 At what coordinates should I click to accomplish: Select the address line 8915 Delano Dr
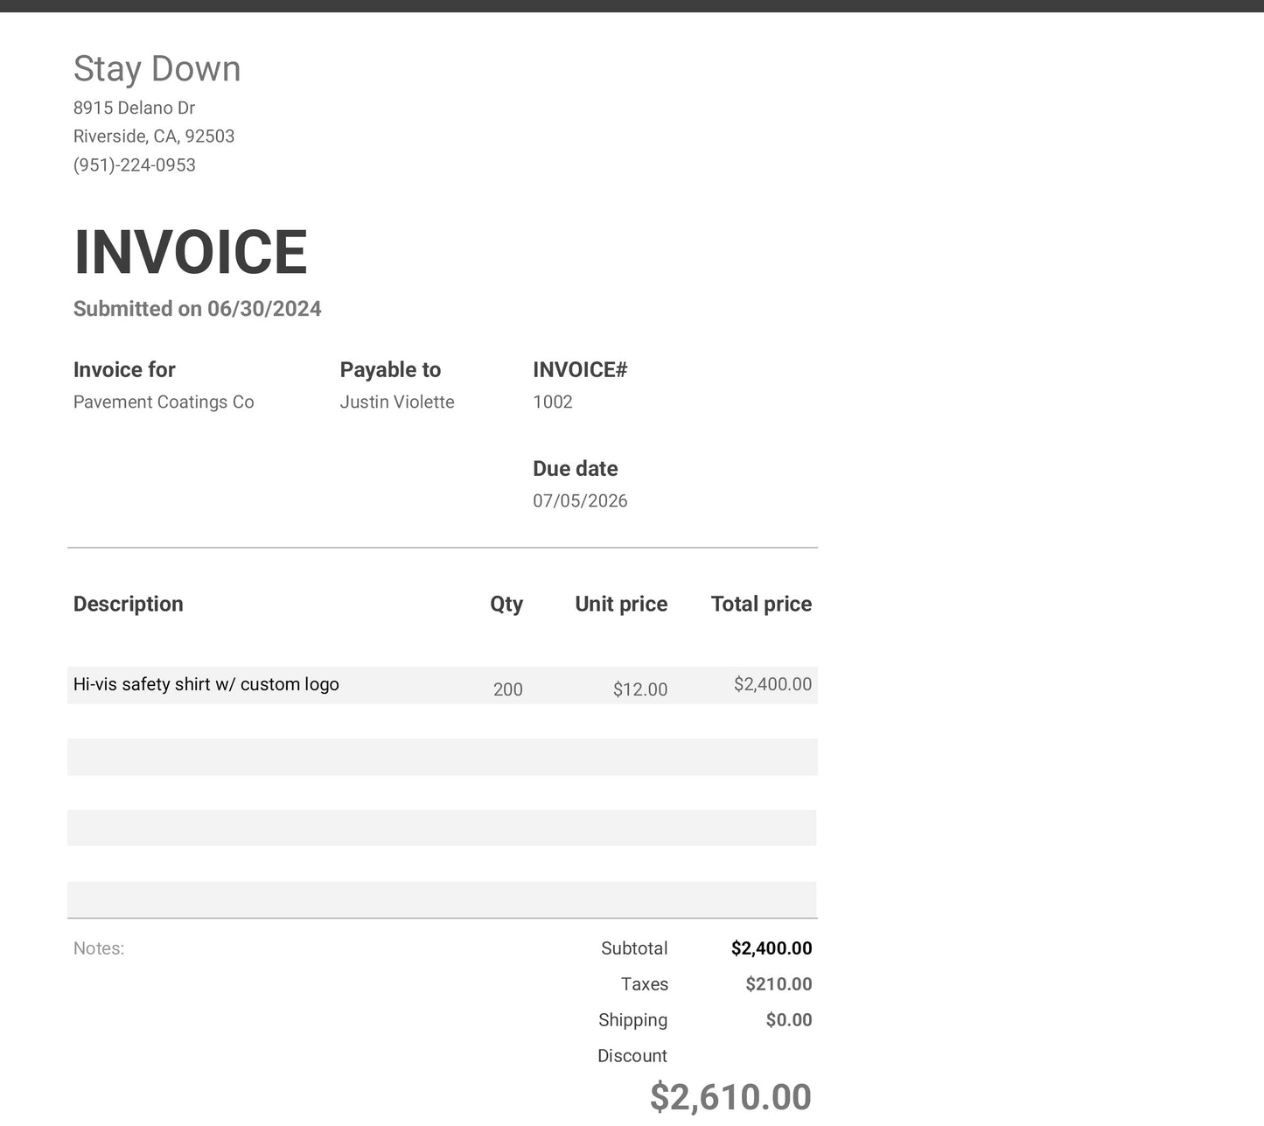coord(134,108)
